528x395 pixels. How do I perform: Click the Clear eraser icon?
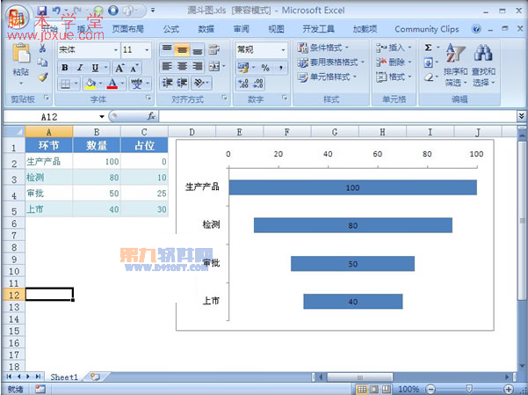click(428, 77)
